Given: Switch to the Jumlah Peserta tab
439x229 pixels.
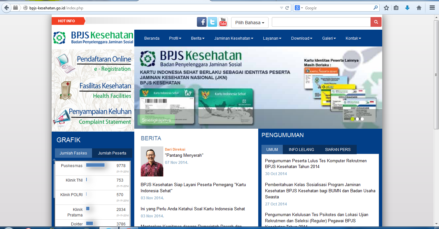Looking at the screenshot, I should (x=112, y=153).
